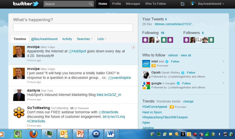Click the Intel promoted arrow icon
The height and width of the screenshot is (139, 235).
153,65
